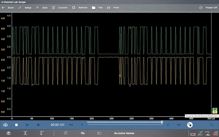Viewport: 219px width, 137px height.
Task: Step forward one frame
Action: click(168, 125)
